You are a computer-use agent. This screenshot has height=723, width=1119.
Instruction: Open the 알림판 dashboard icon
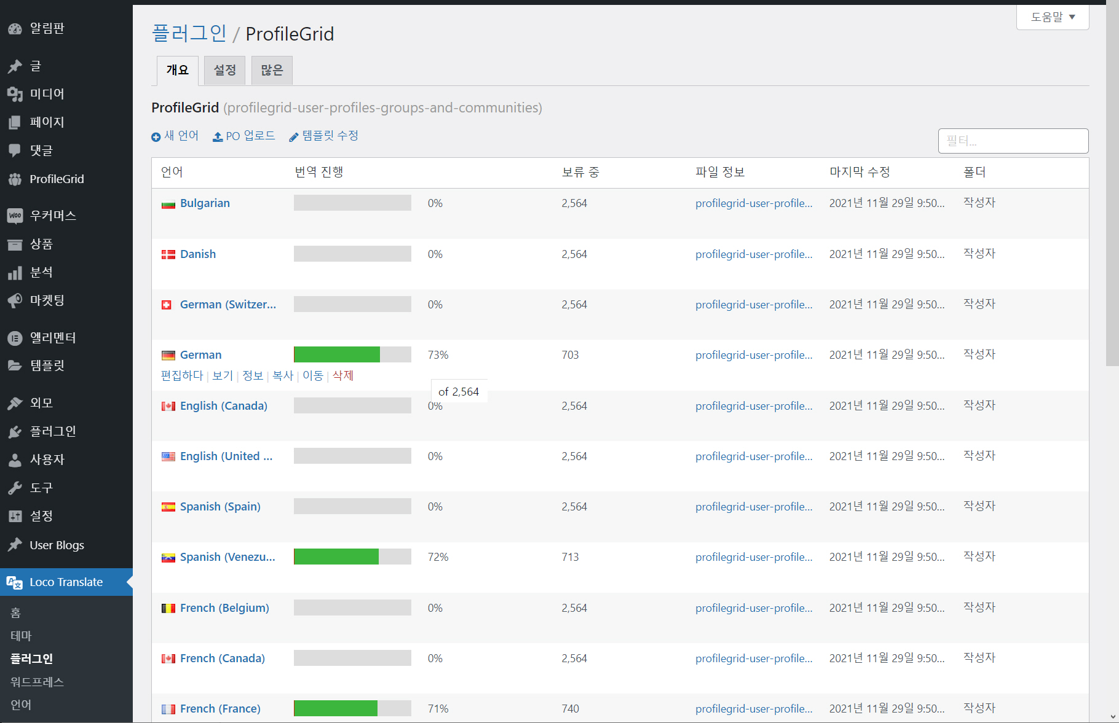click(15, 28)
